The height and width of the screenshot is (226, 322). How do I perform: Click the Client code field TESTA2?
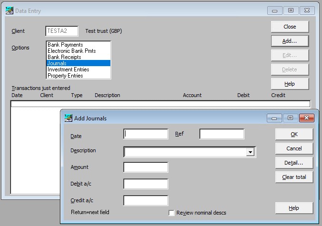62,31
